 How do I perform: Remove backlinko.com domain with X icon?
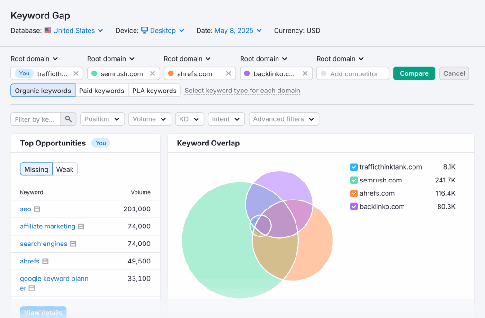tap(305, 73)
